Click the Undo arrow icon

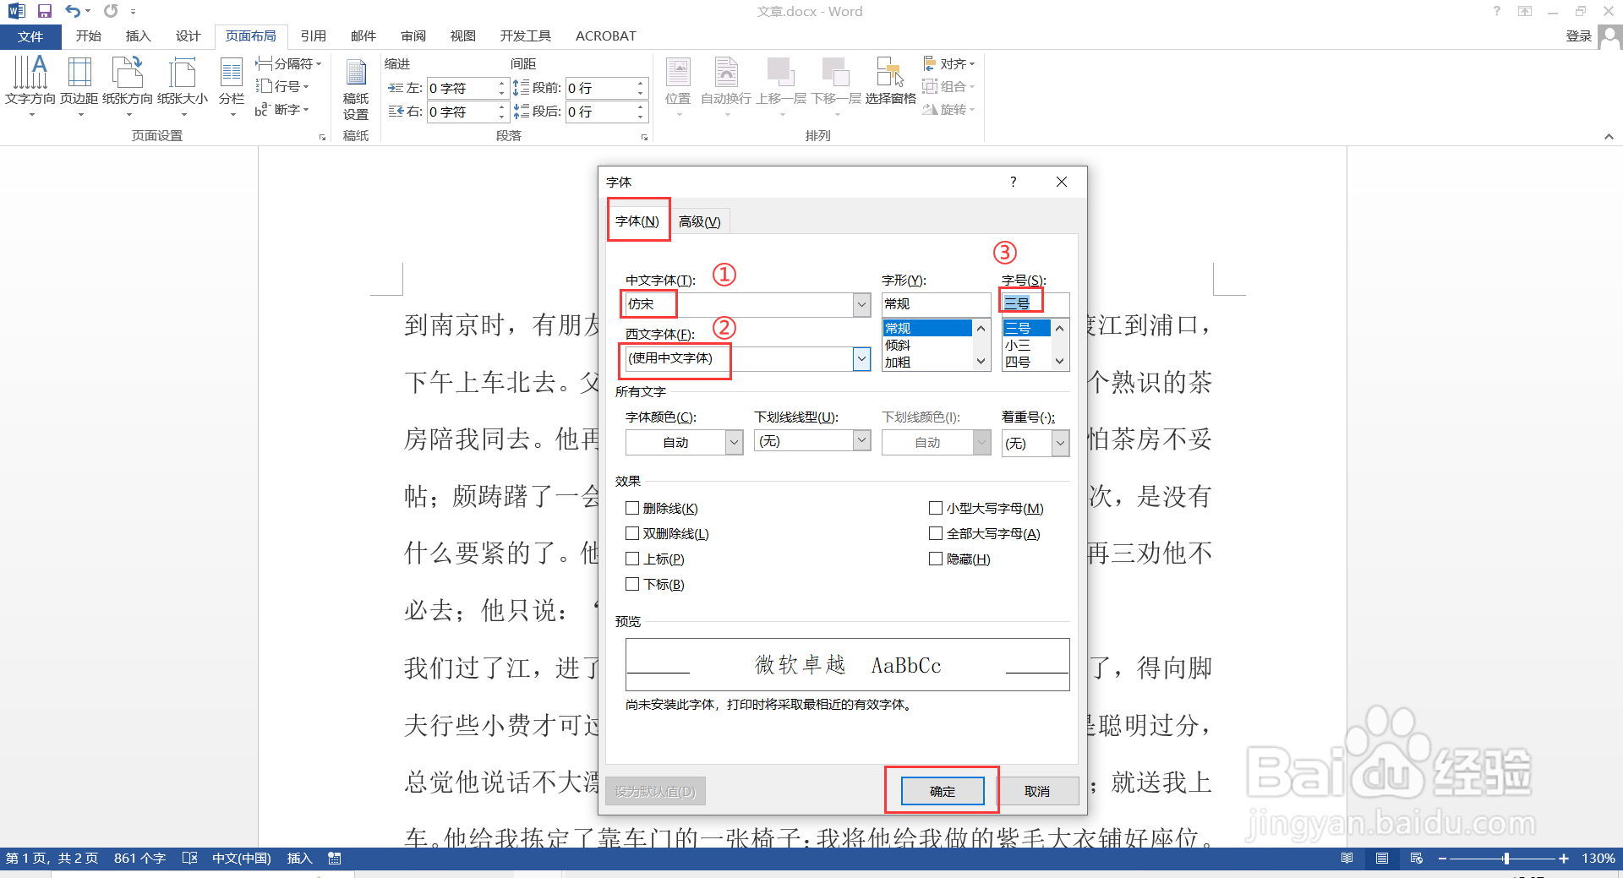pyautogui.click(x=74, y=11)
